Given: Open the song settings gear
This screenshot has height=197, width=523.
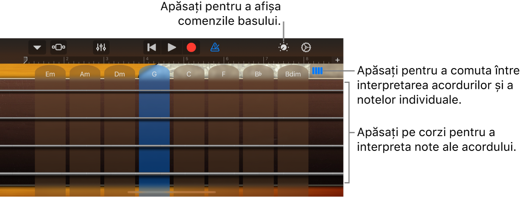Looking at the screenshot, I should pyautogui.click(x=306, y=47).
